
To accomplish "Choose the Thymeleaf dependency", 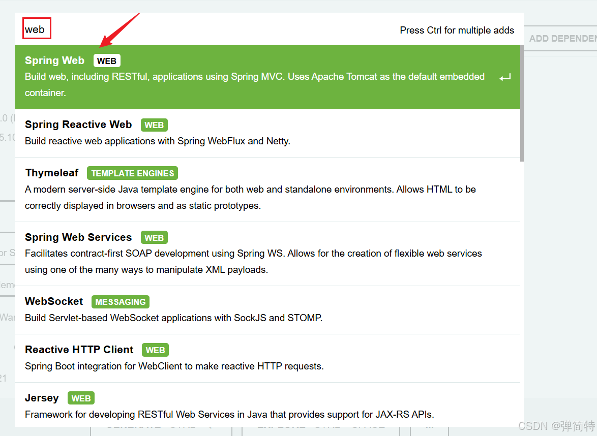I will click(267, 190).
